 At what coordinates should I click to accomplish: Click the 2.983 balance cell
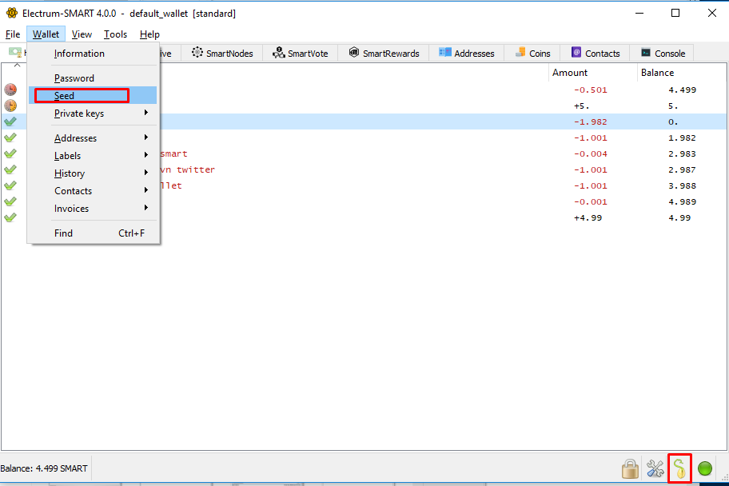click(x=682, y=154)
